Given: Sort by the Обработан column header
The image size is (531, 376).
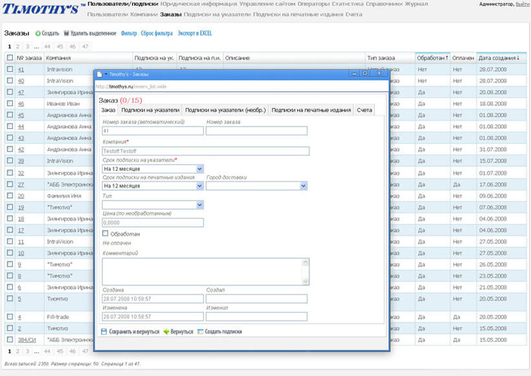Looking at the screenshot, I should point(432,58).
